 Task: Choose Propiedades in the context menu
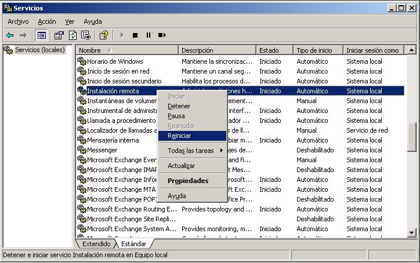(193, 181)
